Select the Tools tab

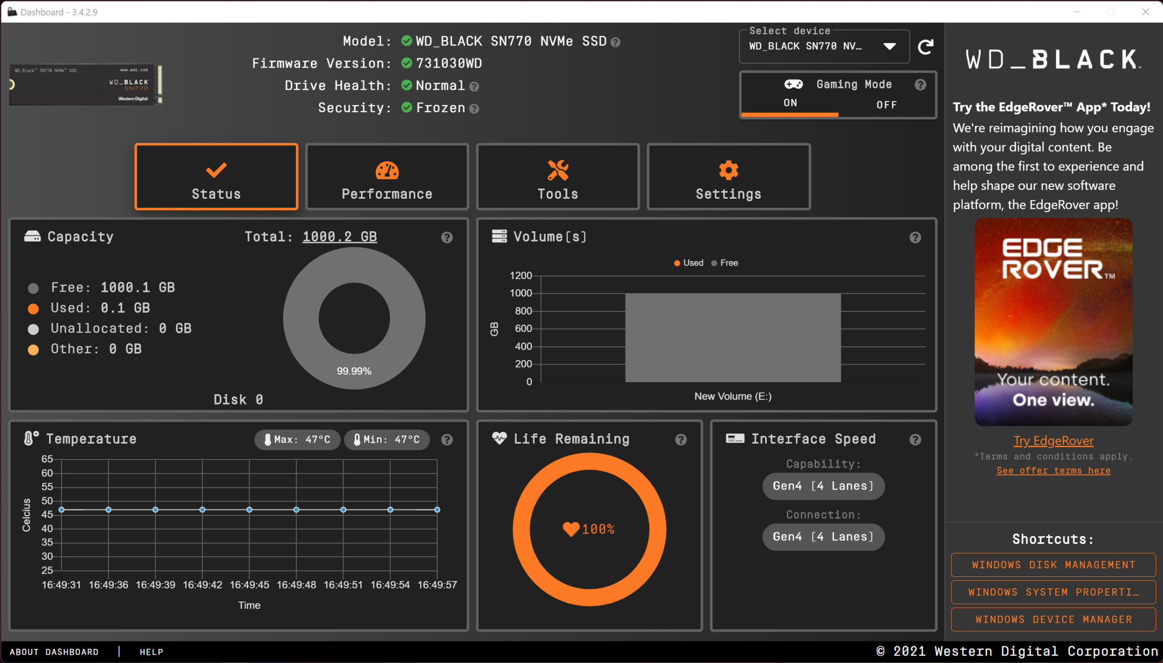(x=557, y=177)
